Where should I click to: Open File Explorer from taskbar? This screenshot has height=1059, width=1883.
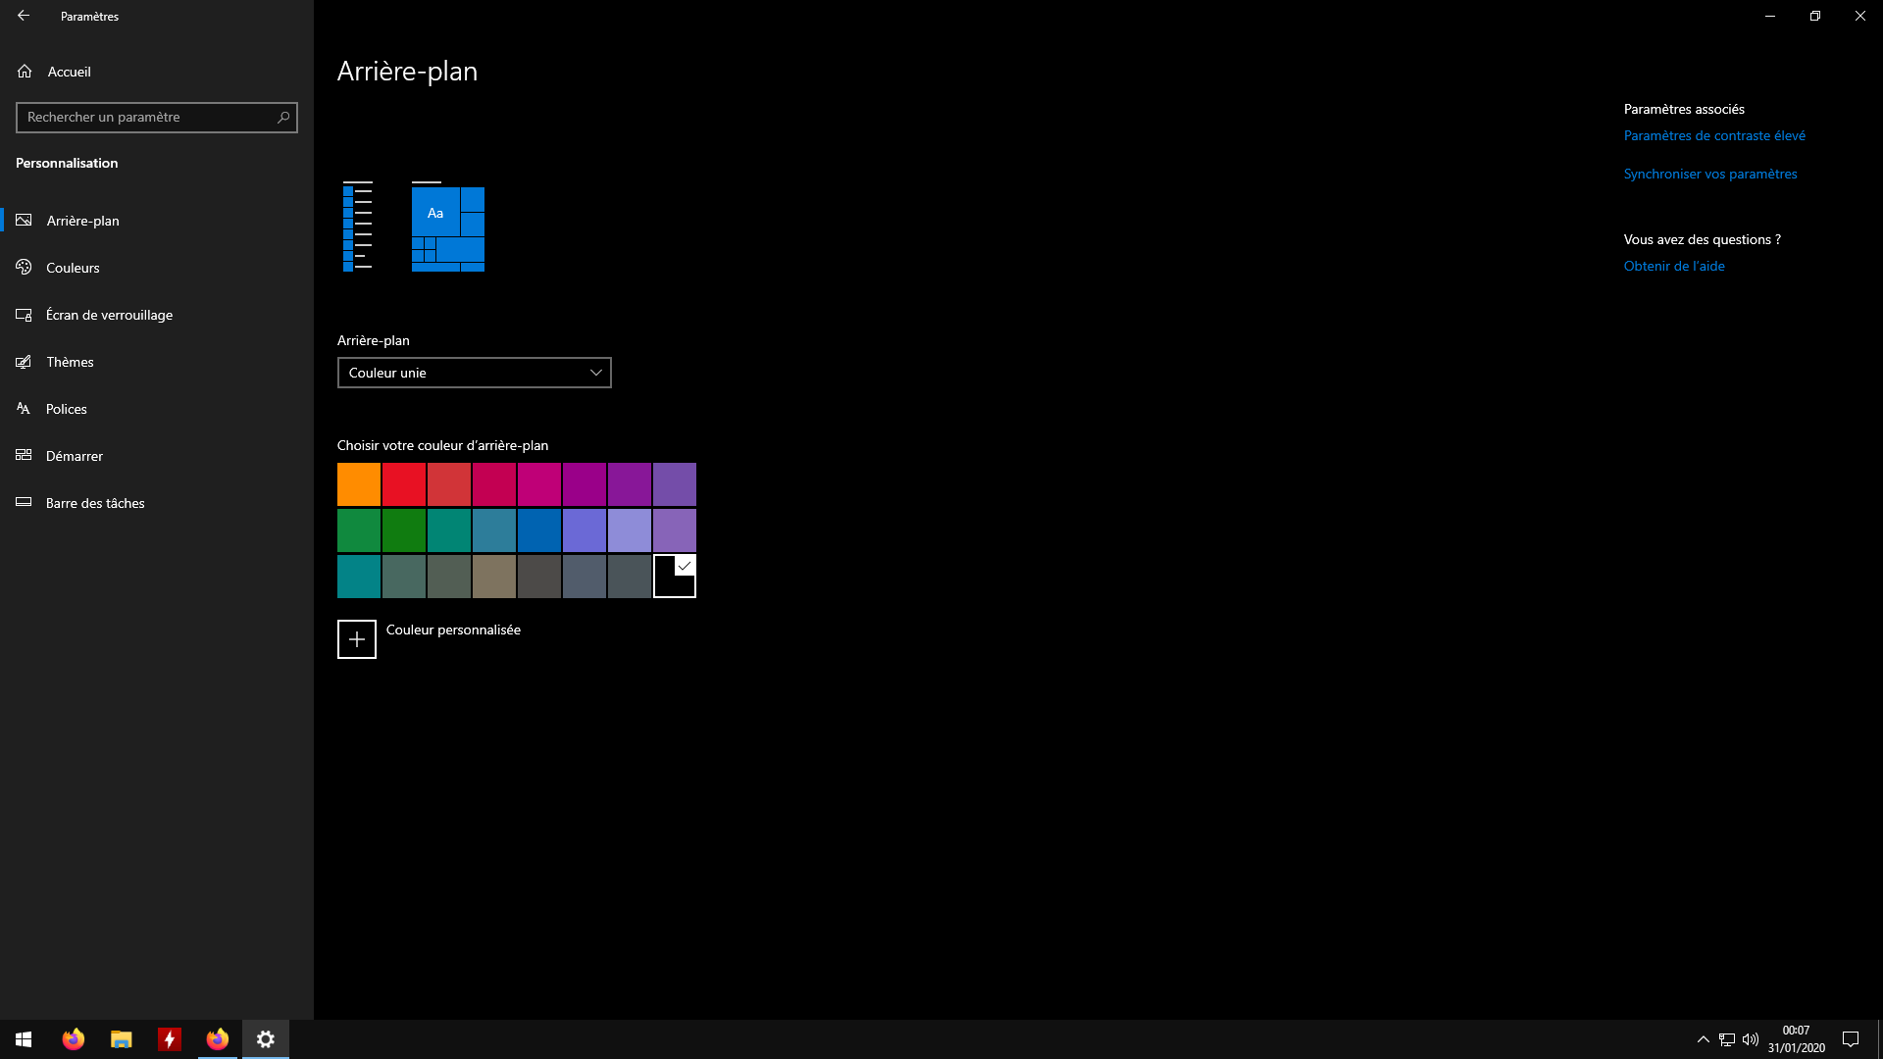pos(121,1039)
